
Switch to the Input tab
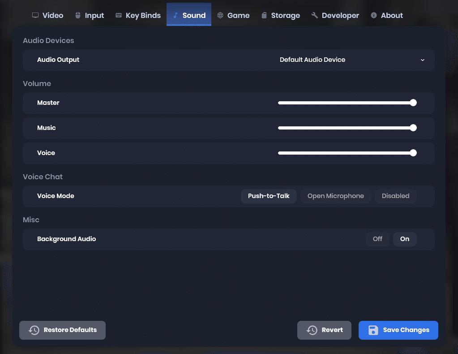pos(90,15)
